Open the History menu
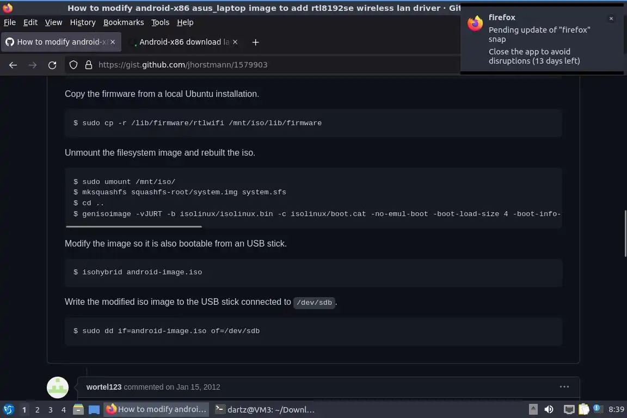Image resolution: width=627 pixels, height=418 pixels. (83, 22)
